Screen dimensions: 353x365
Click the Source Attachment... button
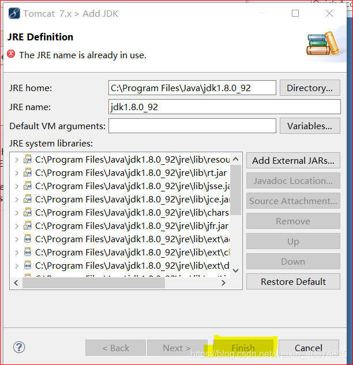(293, 201)
